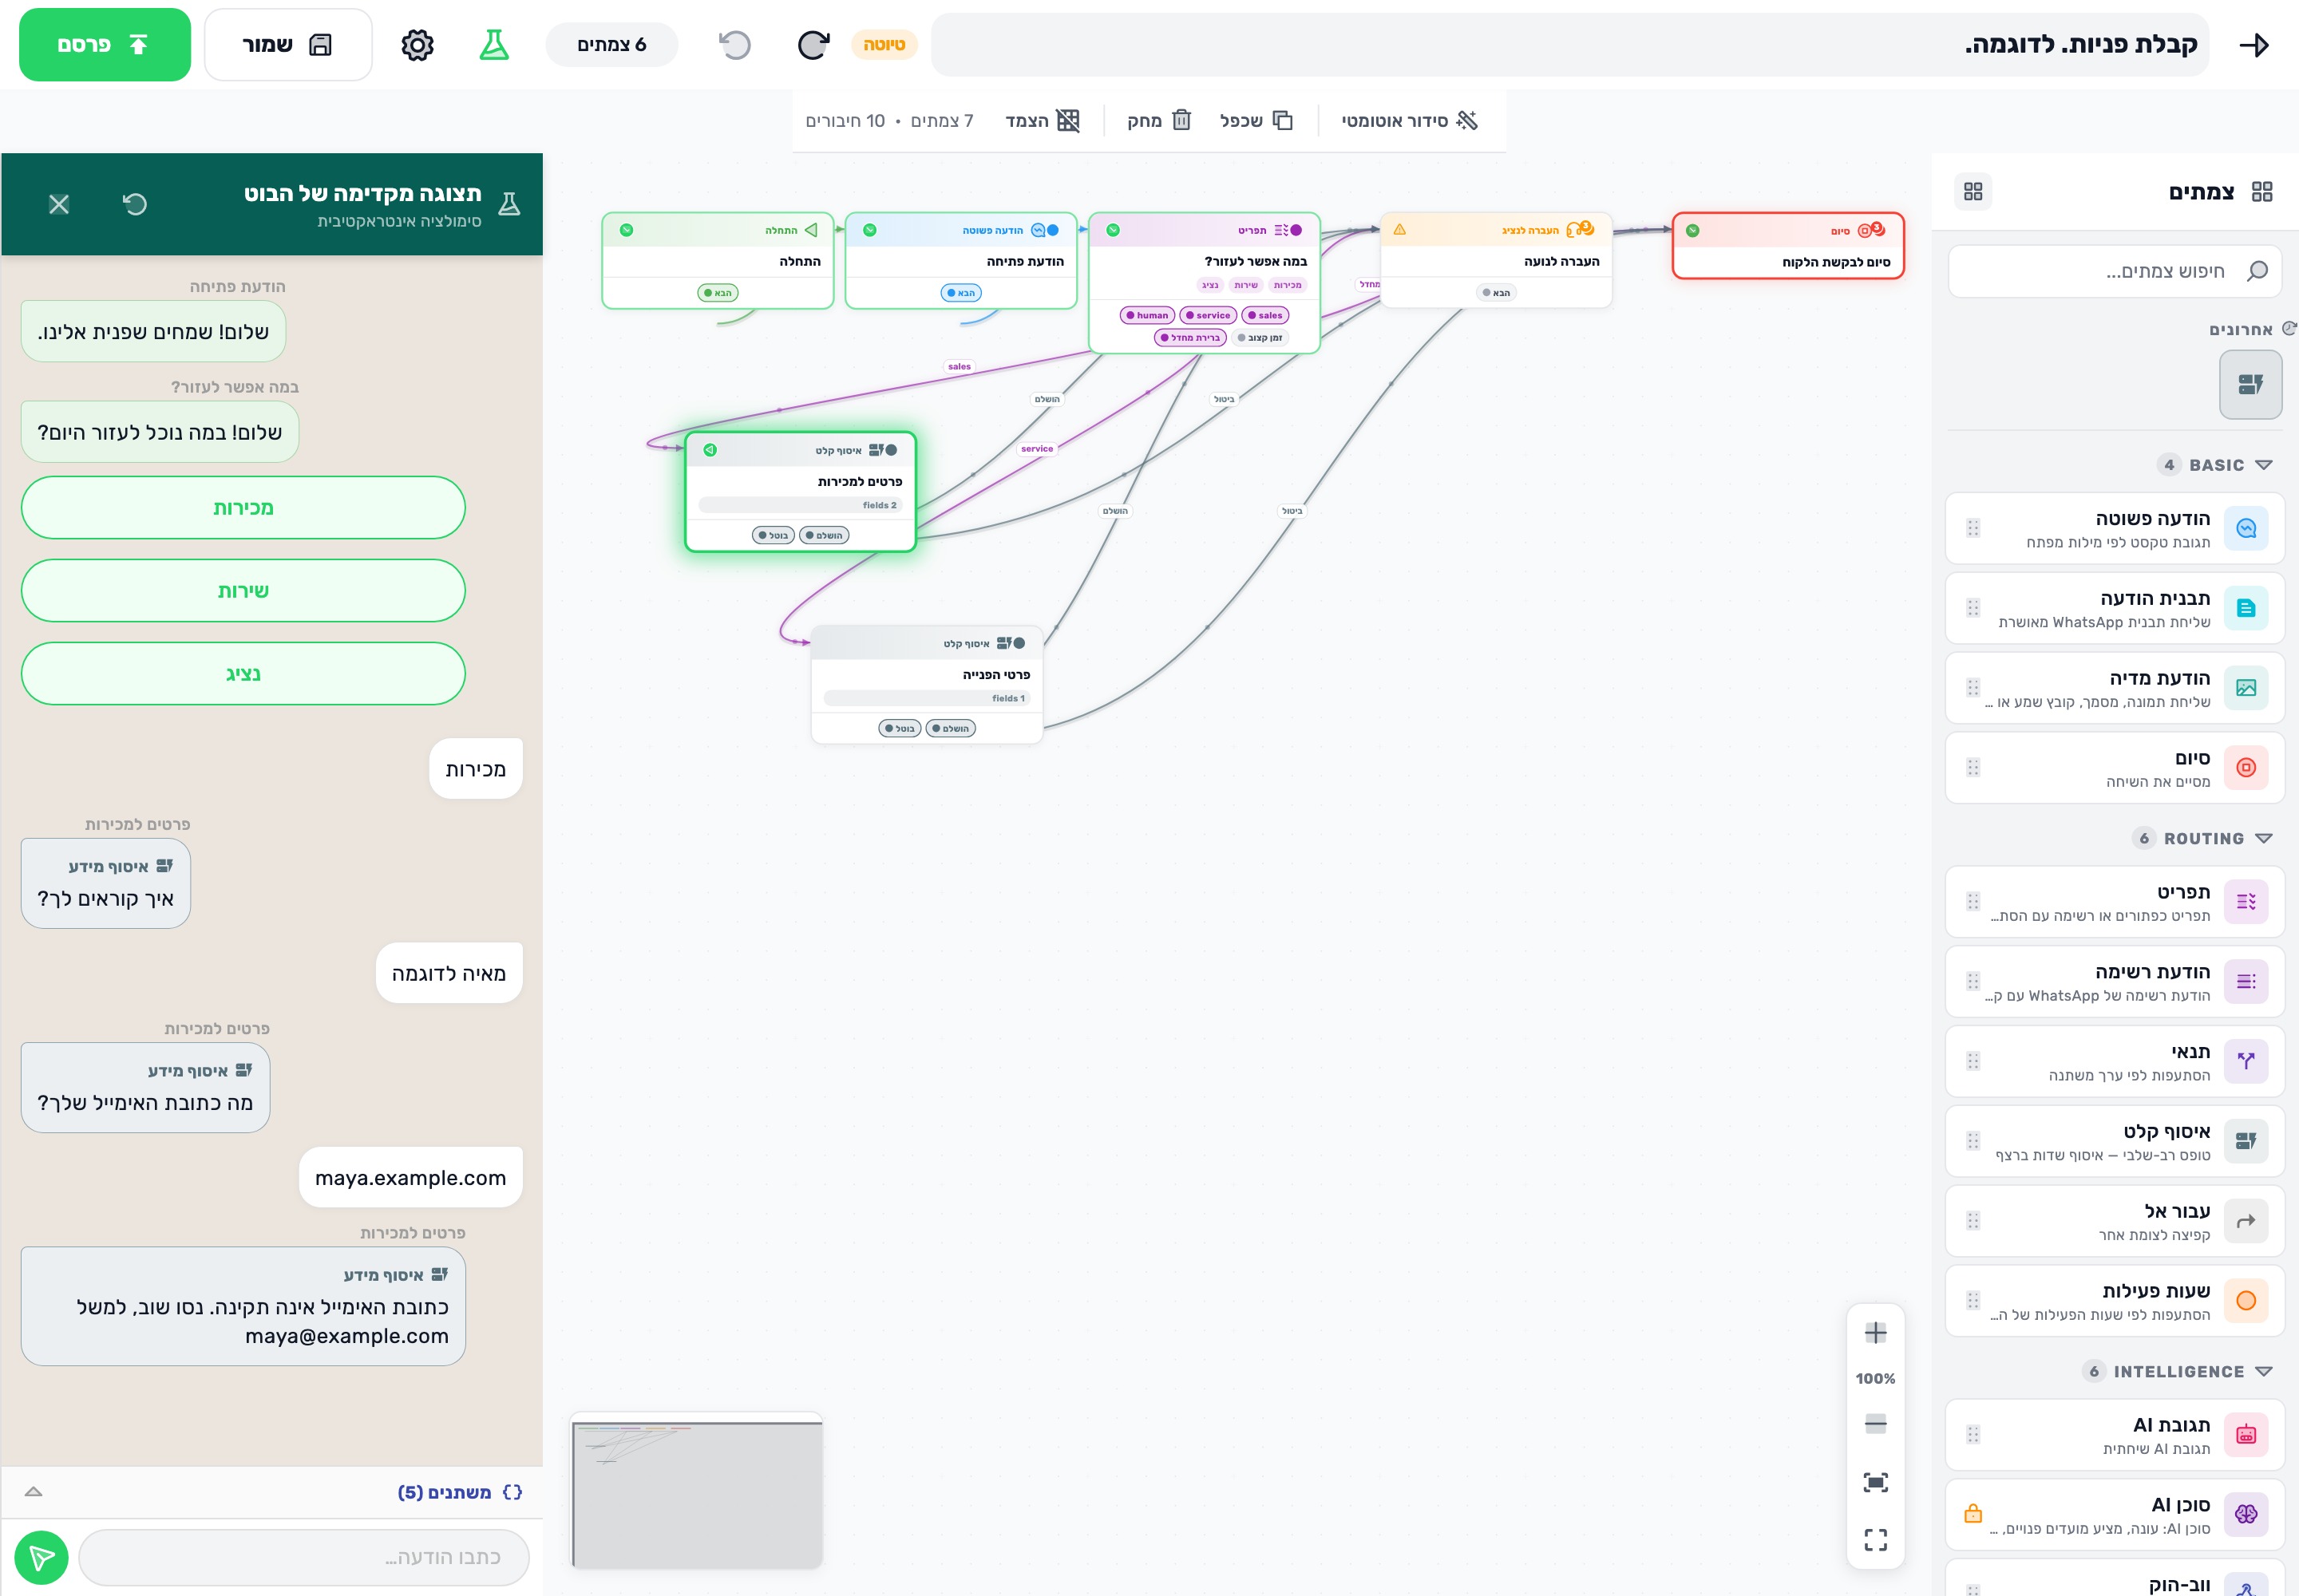Select the הודעת מדיה media message node

click(2115, 688)
